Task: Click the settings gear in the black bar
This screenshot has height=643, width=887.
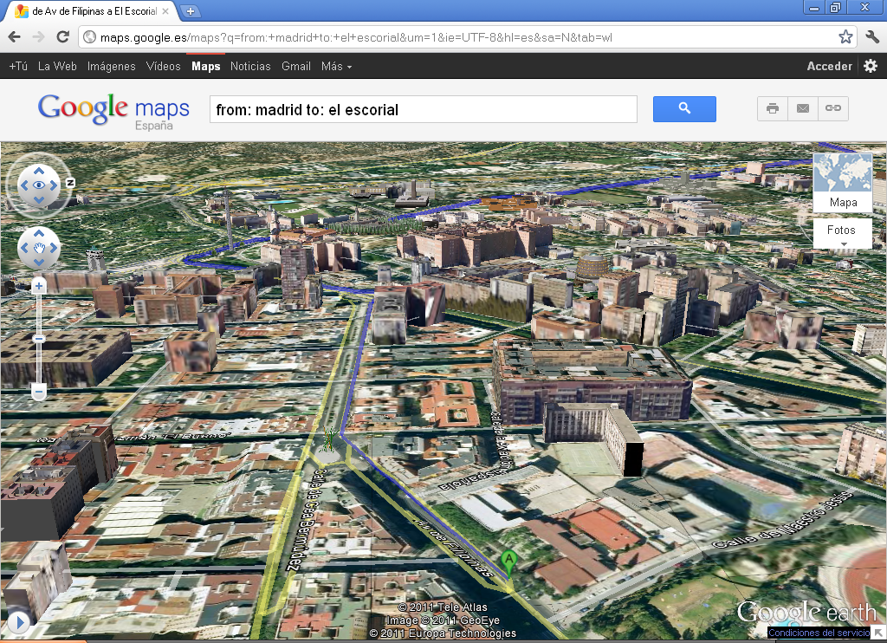Action: (x=871, y=65)
